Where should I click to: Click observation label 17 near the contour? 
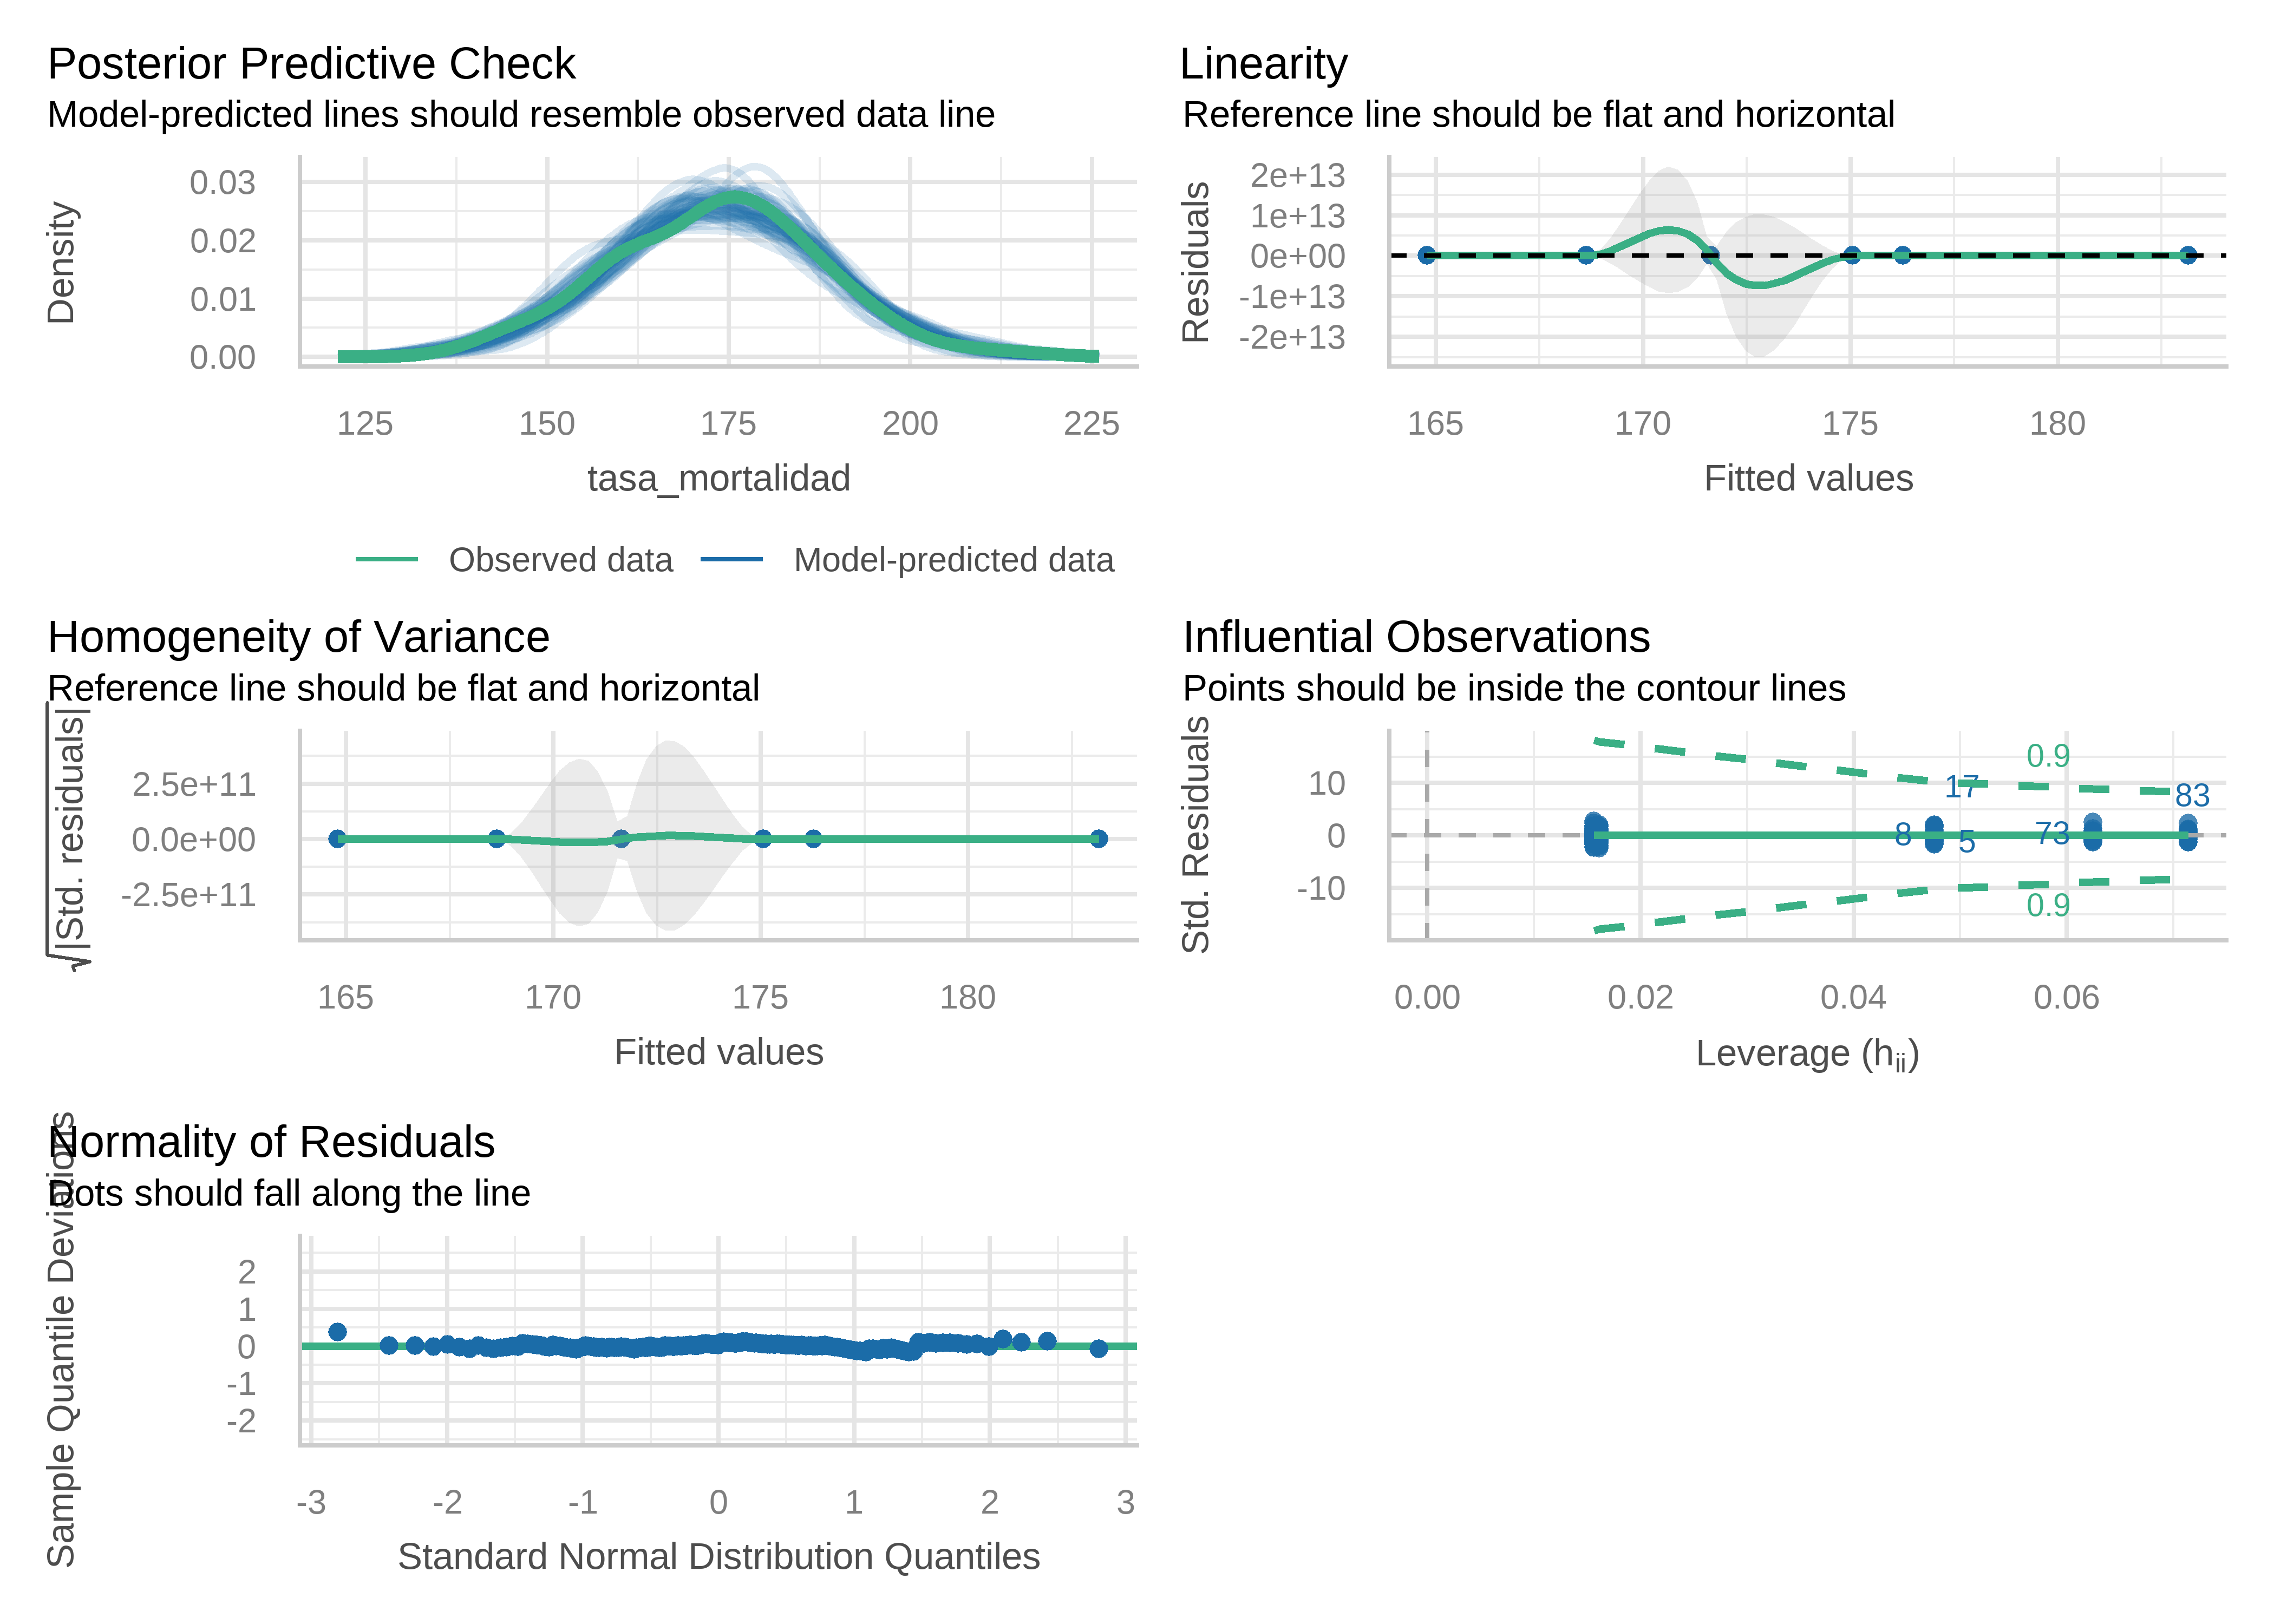click(x=1961, y=788)
